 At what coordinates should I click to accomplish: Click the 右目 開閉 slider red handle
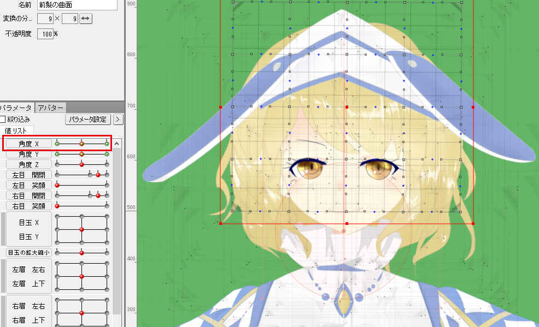(98, 195)
